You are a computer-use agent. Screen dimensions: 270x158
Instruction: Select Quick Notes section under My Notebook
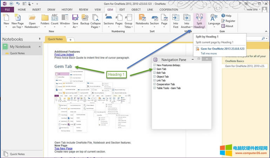pos(17,53)
